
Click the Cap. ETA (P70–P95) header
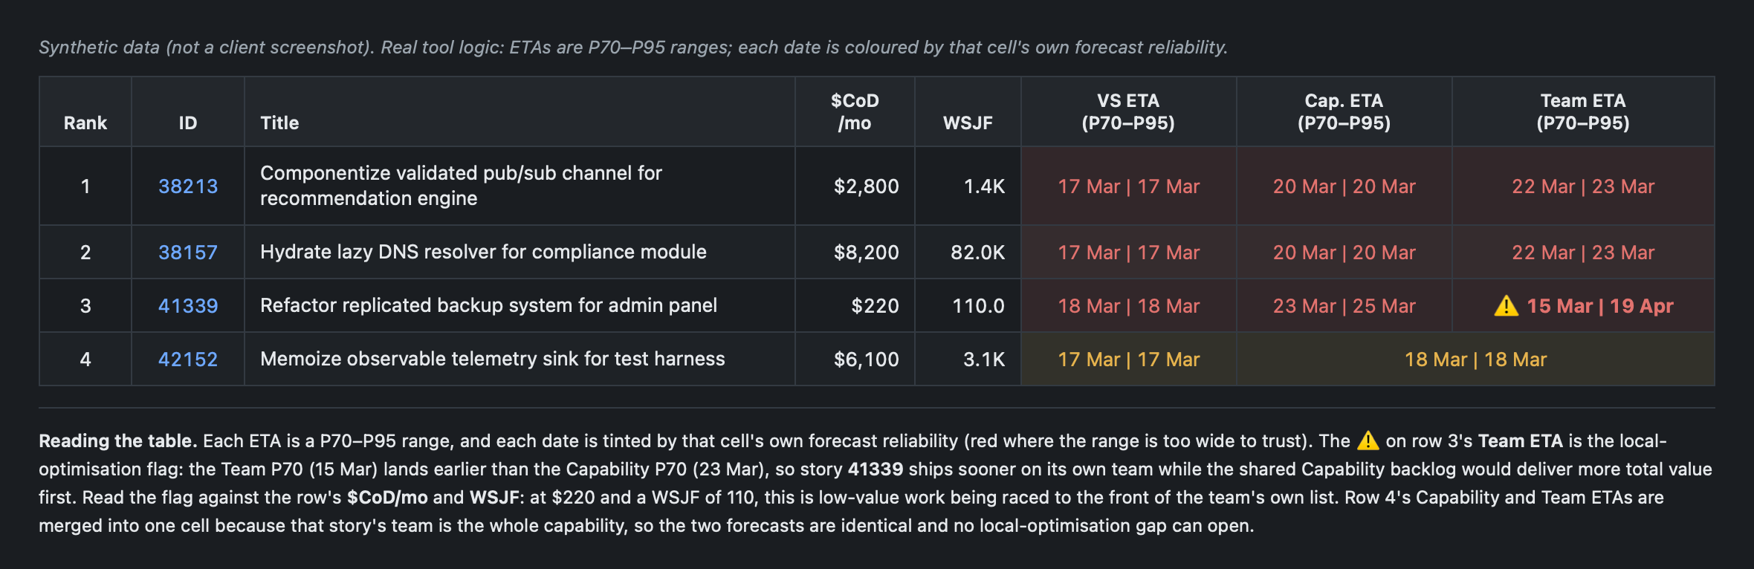[x=1344, y=111]
